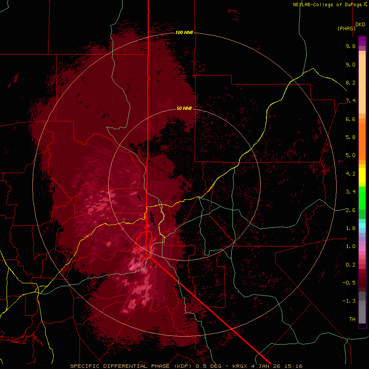
Task: Select the 100 NMI range ring label
Action: click(184, 32)
